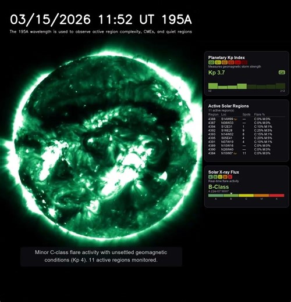Click the 4.22e-07 W/m² flux value
The image size is (291, 302).
(218, 191)
